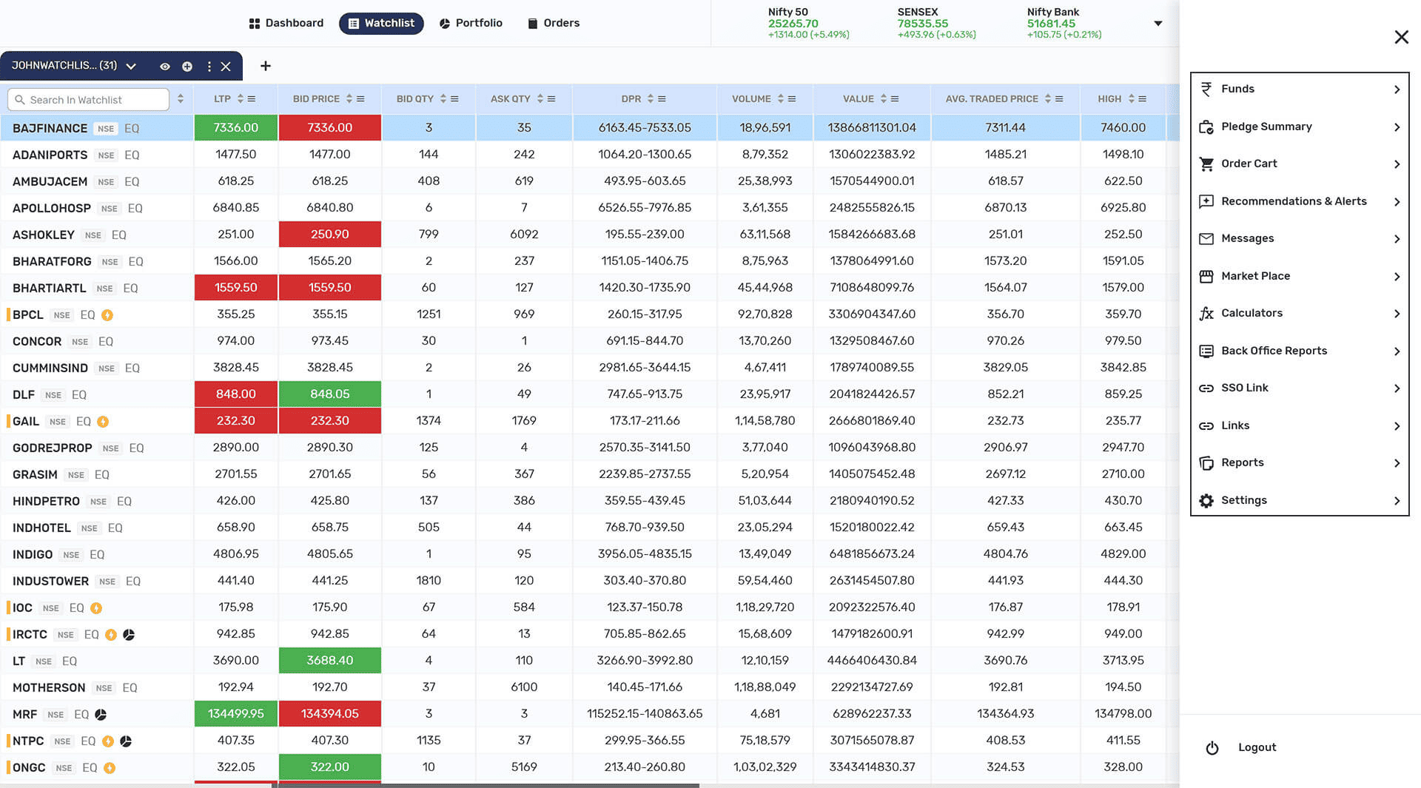1421x788 pixels.
Task: Switch to the Watchlist tab
Action: [x=381, y=24]
